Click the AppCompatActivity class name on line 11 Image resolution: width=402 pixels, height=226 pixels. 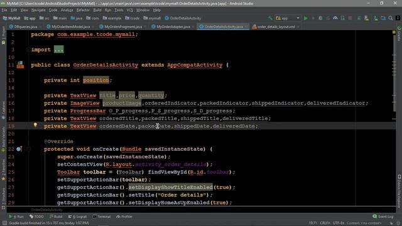(195, 65)
